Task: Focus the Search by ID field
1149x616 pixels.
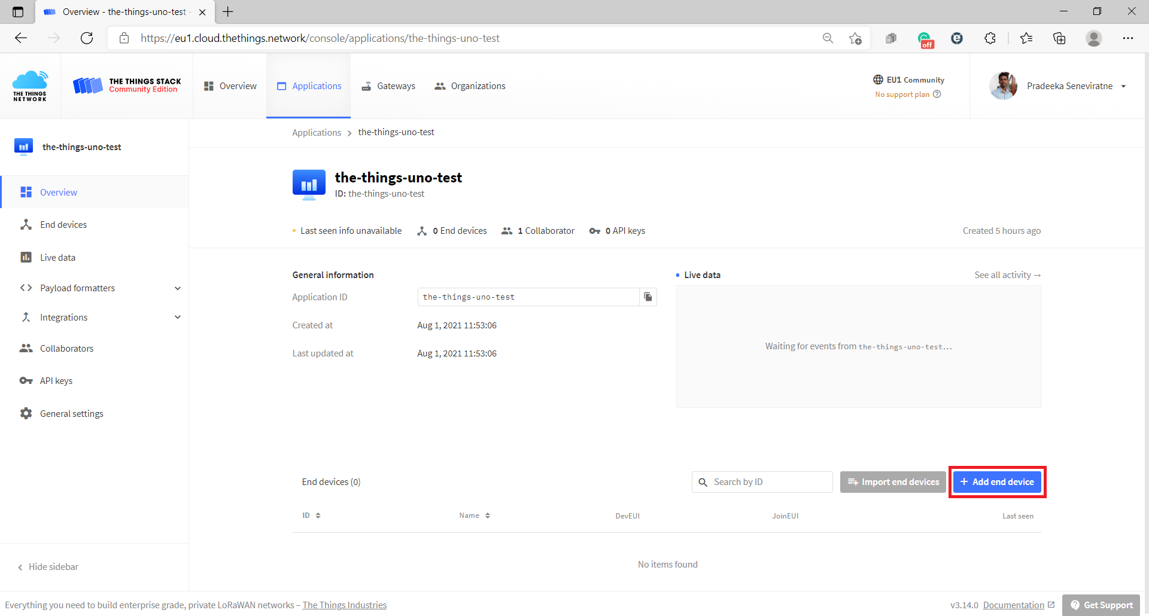Action: (769, 482)
